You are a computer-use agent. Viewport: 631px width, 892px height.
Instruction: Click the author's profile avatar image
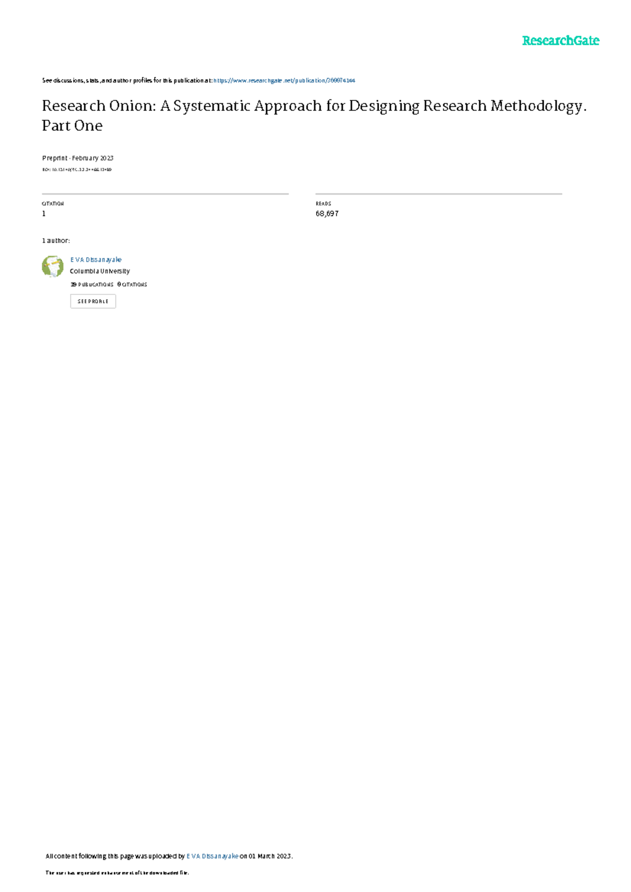tap(53, 266)
